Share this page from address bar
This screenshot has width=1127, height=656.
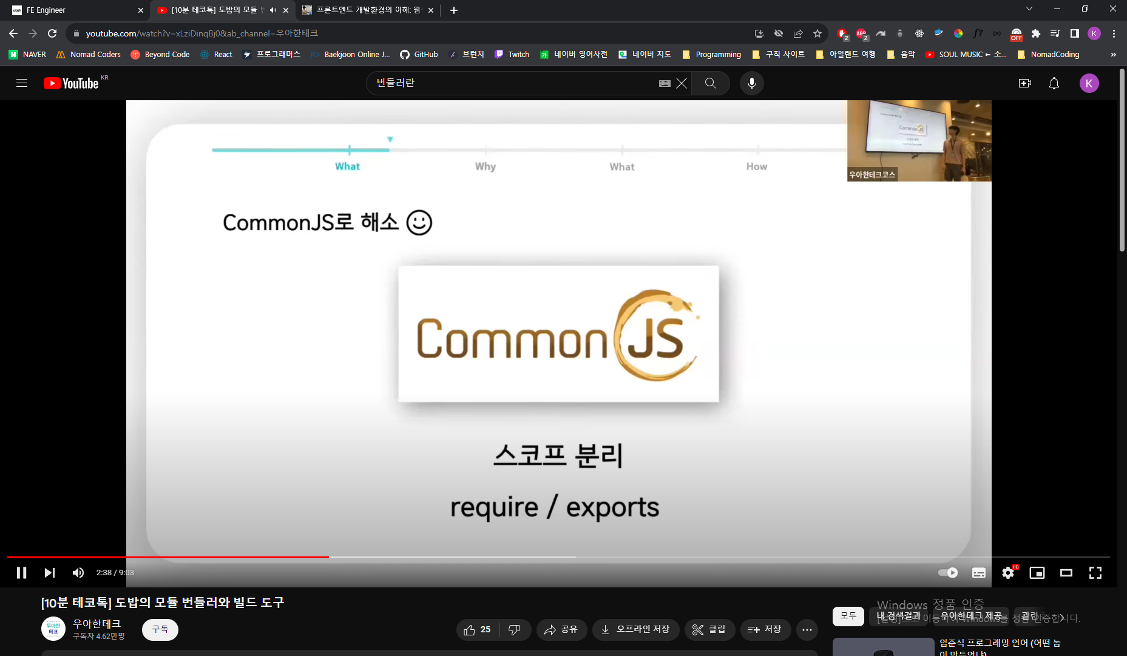coord(798,33)
